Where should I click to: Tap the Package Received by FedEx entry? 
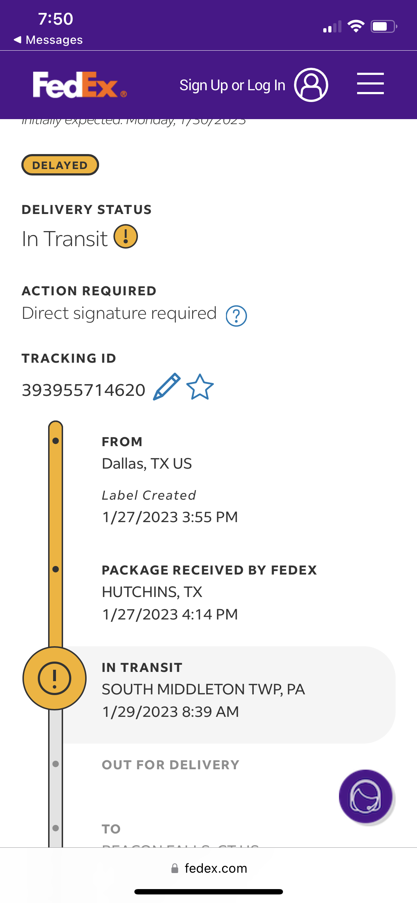(x=209, y=592)
